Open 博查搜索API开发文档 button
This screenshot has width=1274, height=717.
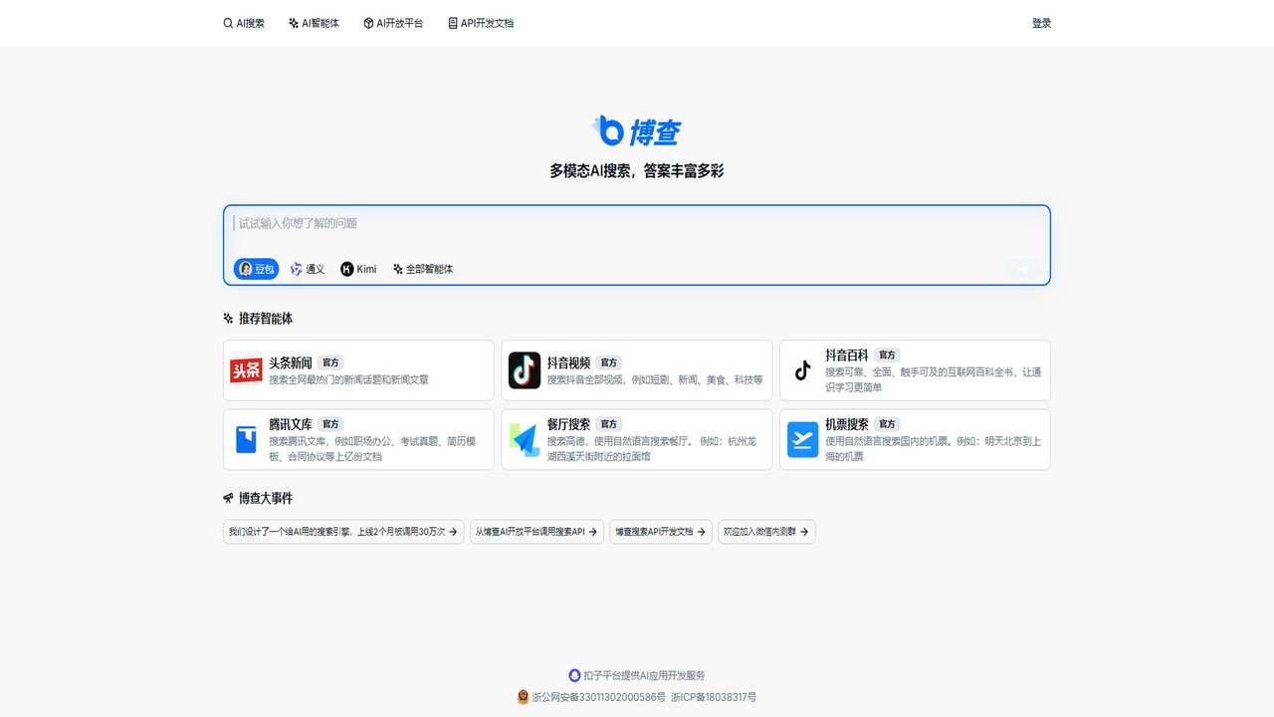pos(661,532)
